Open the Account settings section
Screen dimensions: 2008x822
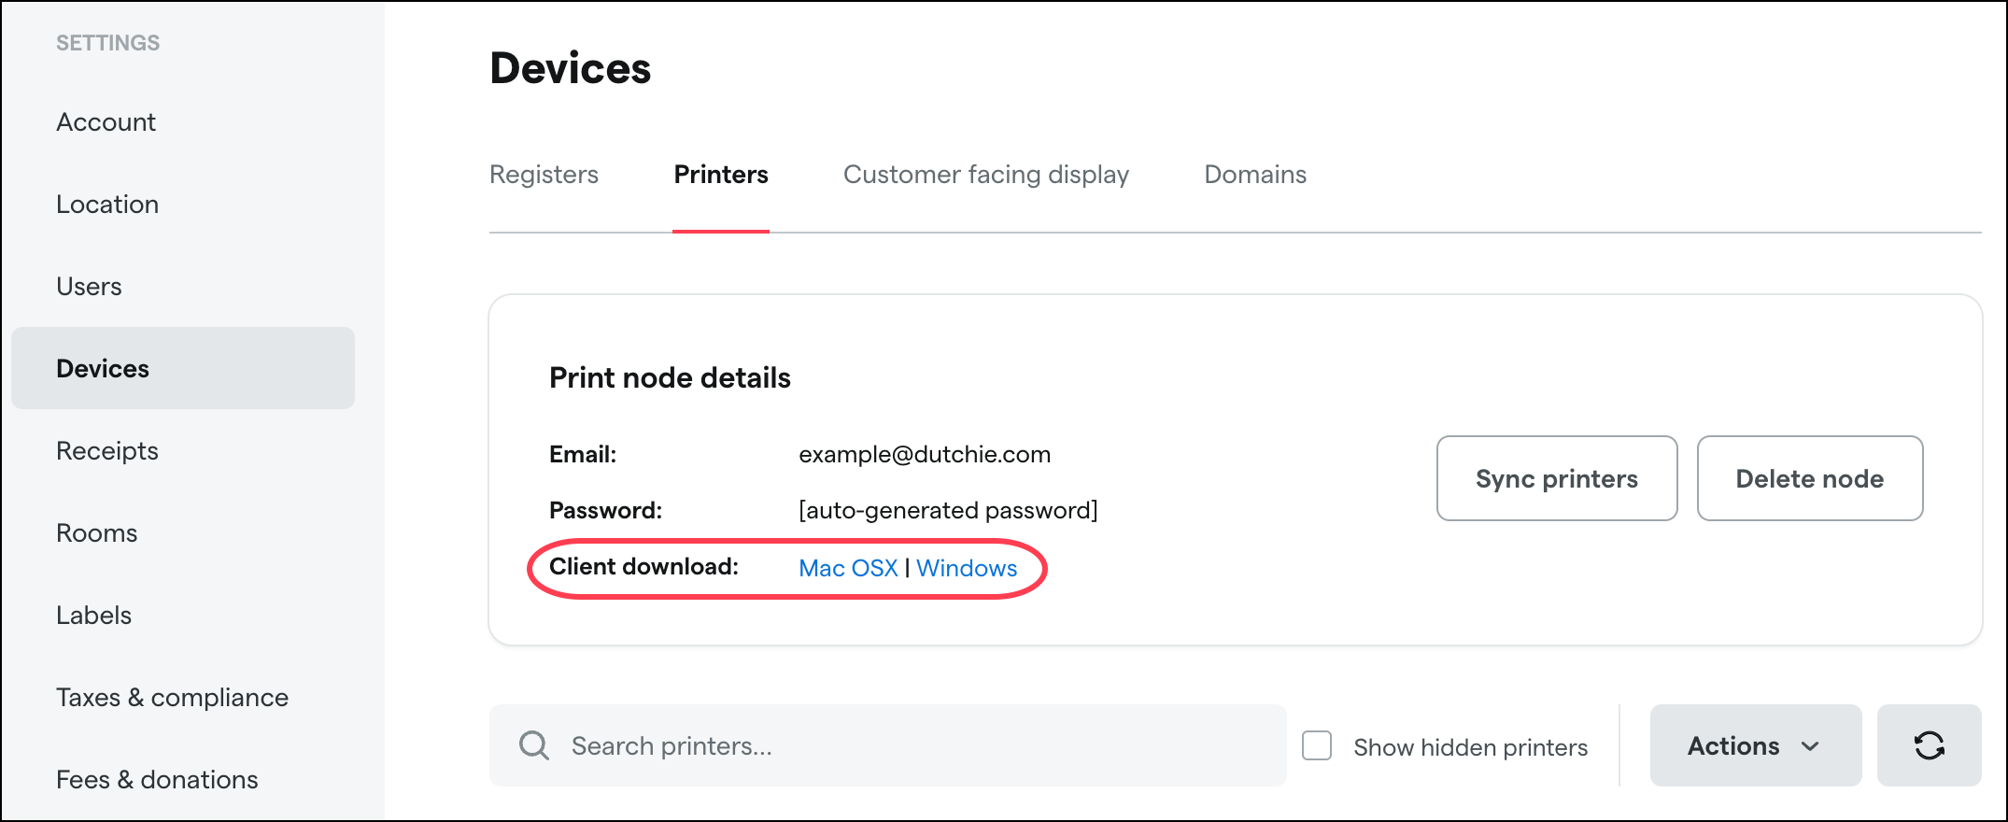point(106,121)
